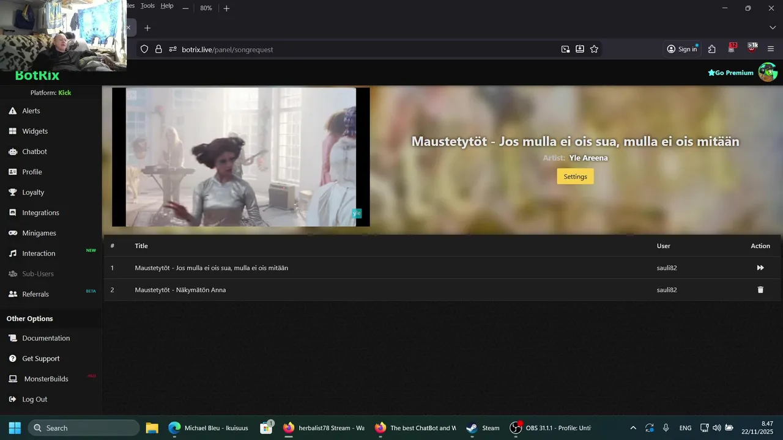Bookmark this page with star icon
Image resolution: width=783 pixels, height=440 pixels.
coord(594,49)
